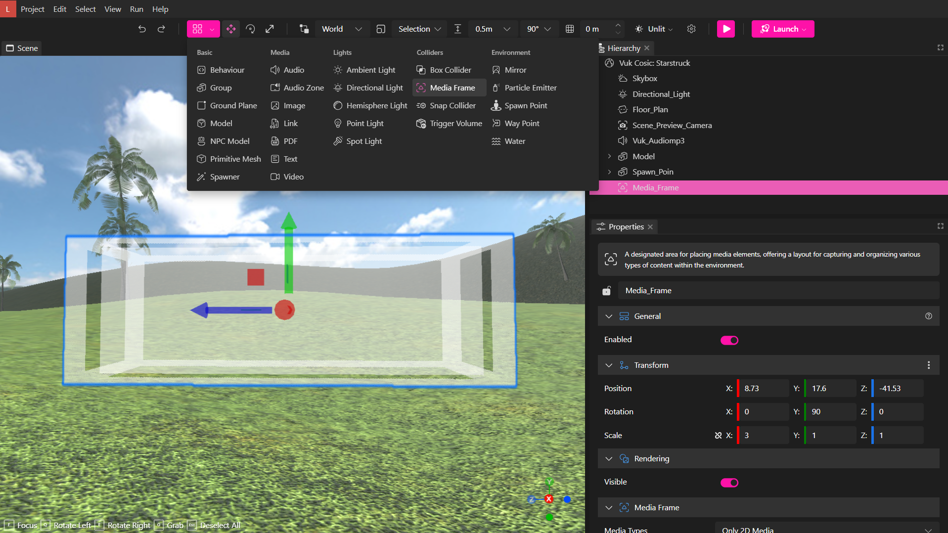Viewport: 948px width, 533px height.
Task: Open editor settings via the gear icon
Action: tap(691, 29)
